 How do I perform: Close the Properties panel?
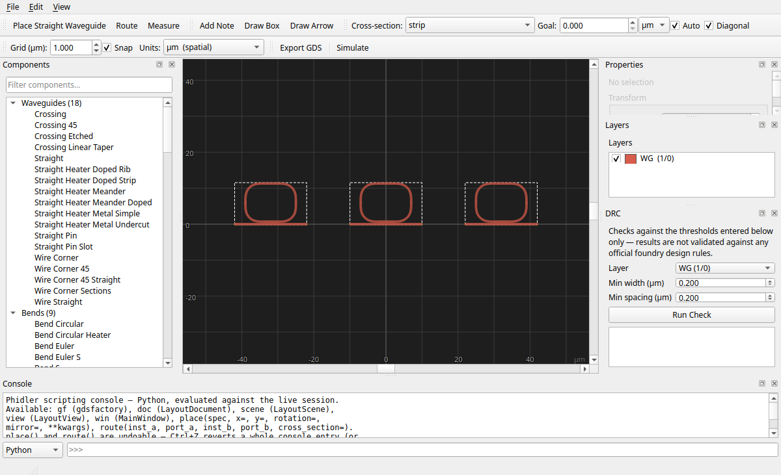774,65
